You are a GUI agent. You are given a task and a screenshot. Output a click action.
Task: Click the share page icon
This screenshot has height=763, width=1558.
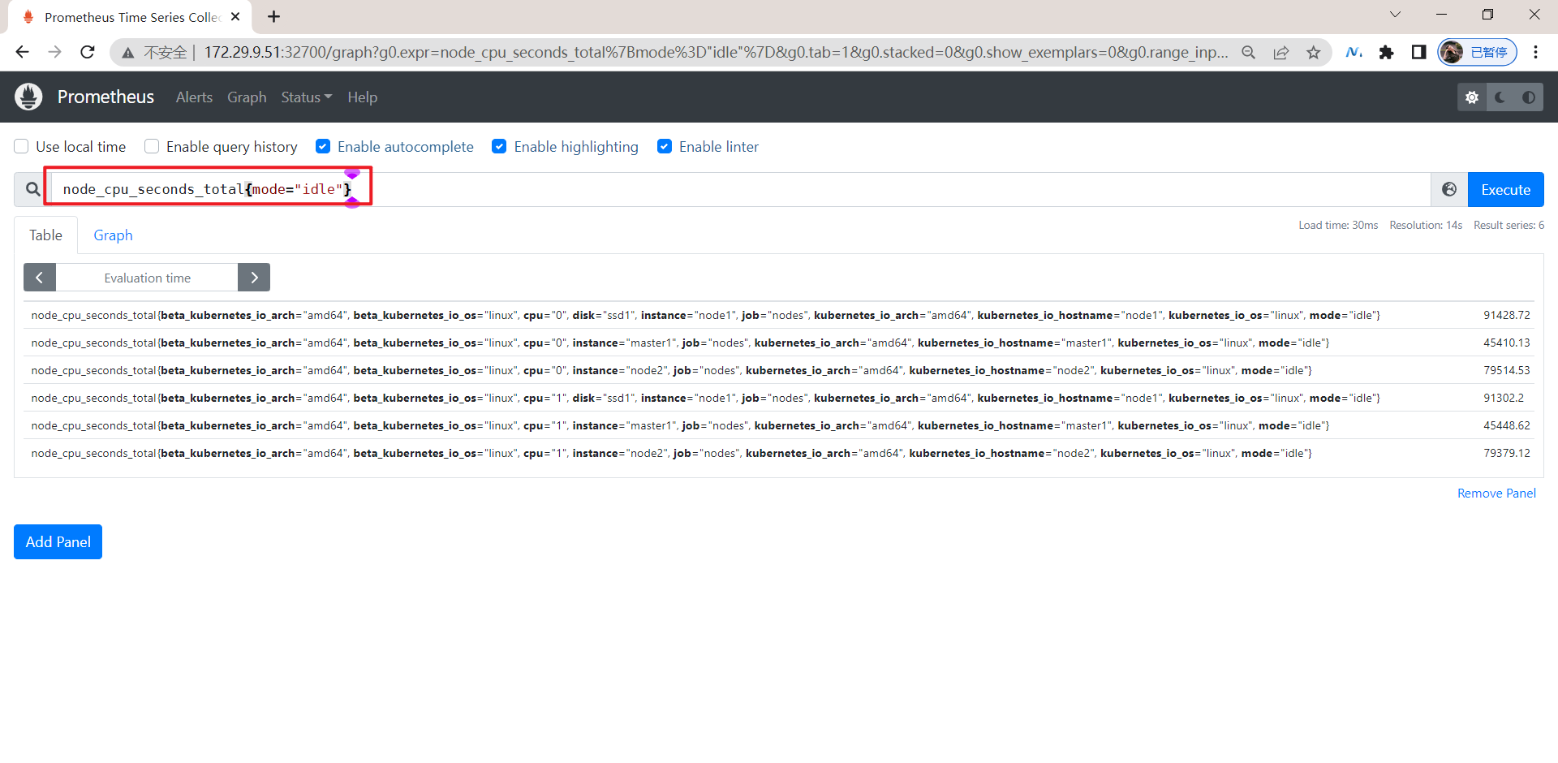coord(1281,53)
